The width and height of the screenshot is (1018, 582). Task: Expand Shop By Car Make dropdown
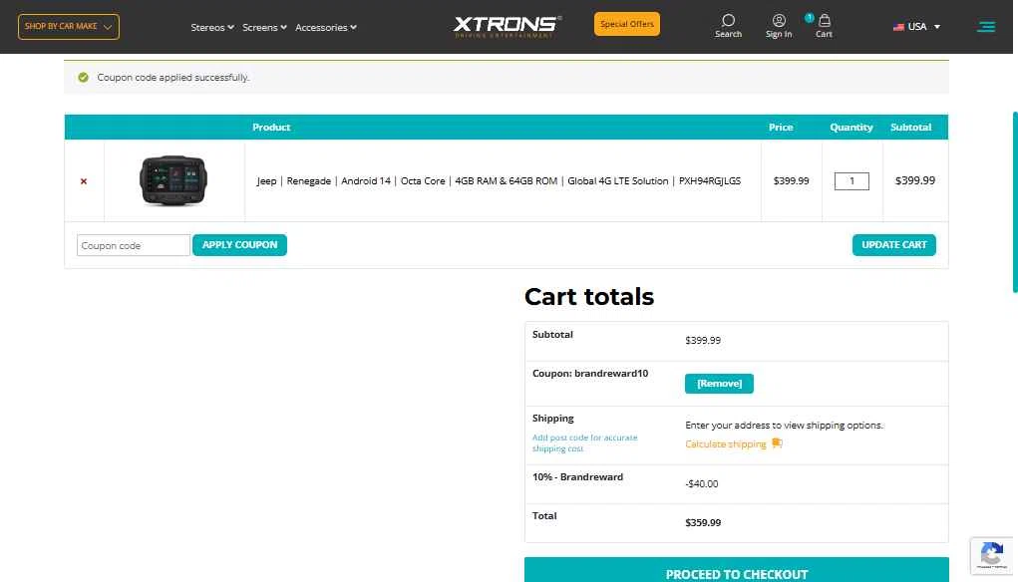(69, 27)
